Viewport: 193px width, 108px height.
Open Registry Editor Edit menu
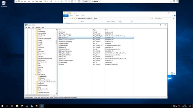[x=29, y=28]
